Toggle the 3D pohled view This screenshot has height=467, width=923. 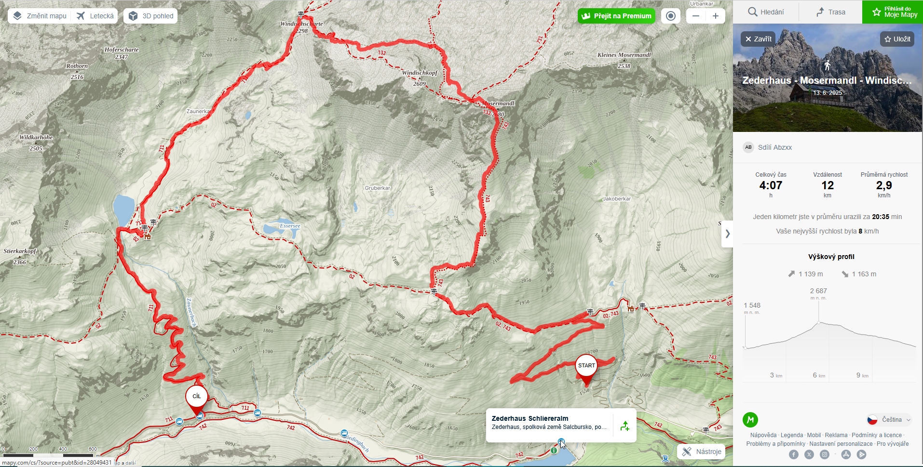pyautogui.click(x=151, y=16)
